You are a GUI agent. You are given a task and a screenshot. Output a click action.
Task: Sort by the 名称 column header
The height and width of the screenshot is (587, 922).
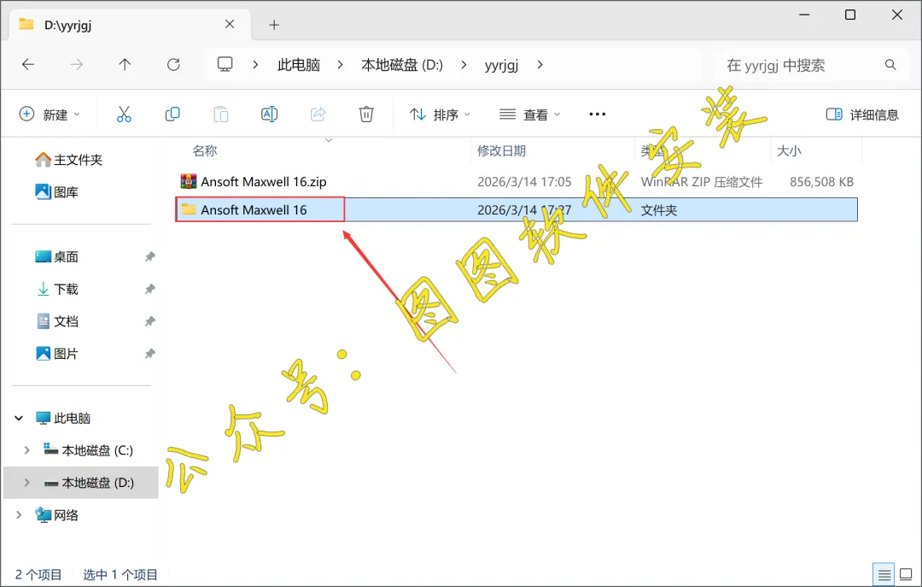coord(205,150)
